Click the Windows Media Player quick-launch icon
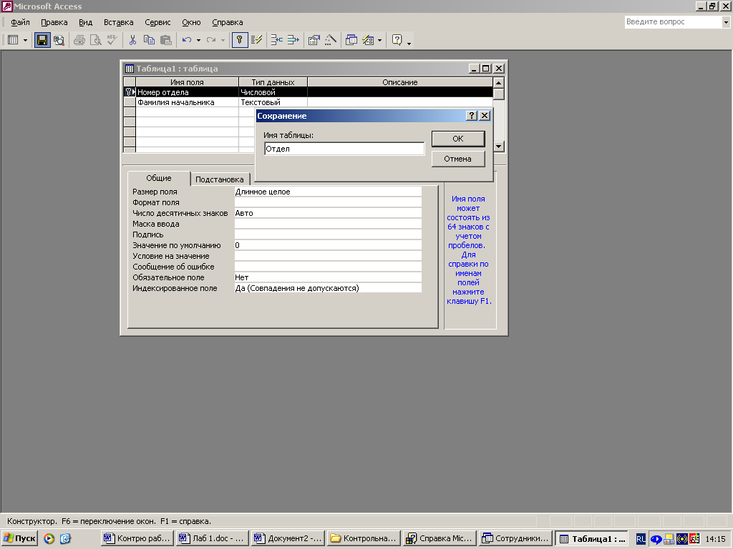The height and width of the screenshot is (549, 733). [x=49, y=539]
